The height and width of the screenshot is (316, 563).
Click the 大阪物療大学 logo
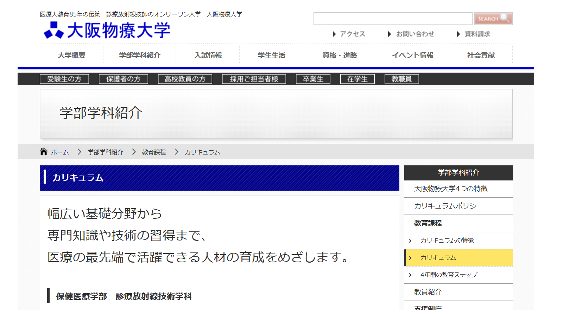pos(107,30)
